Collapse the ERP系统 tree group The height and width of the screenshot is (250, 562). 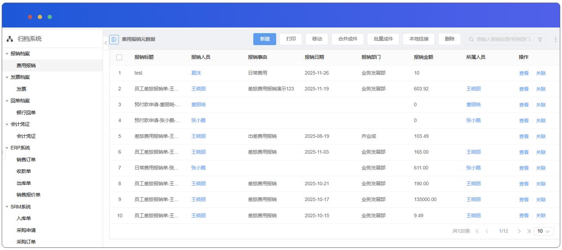click(x=7, y=148)
